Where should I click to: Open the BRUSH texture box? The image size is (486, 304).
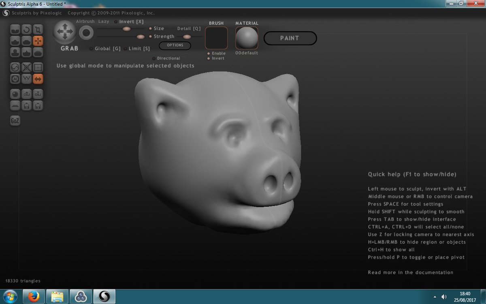[216, 38]
